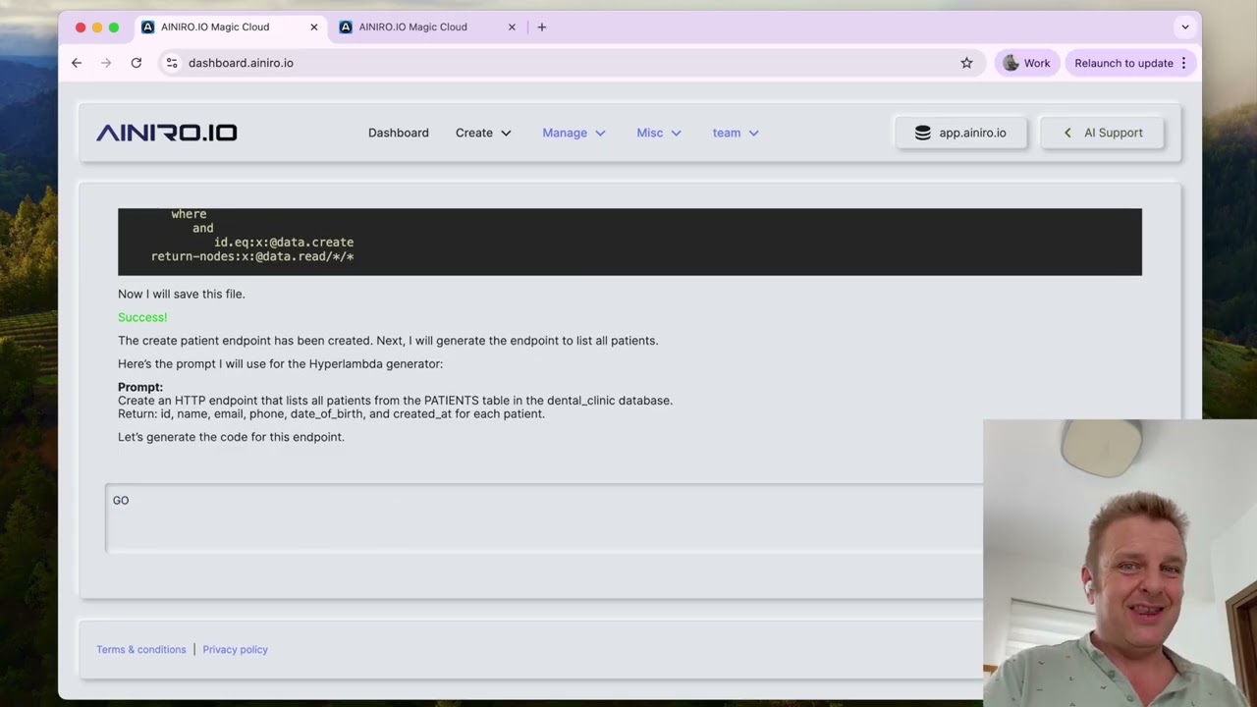1257x707 pixels.
Task: Expand the Manage dropdown menu
Action: pos(574,133)
